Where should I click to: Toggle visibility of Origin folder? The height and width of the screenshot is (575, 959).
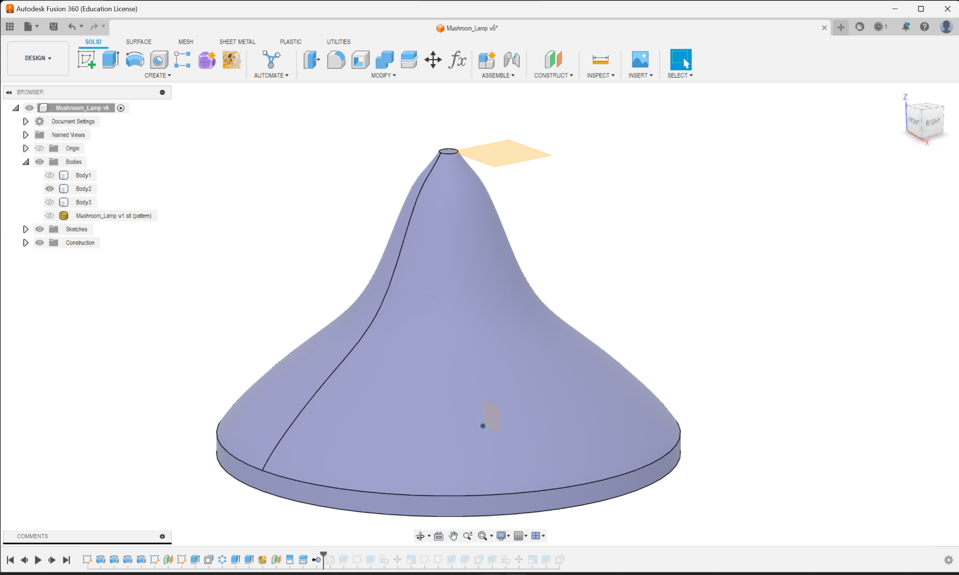coord(40,148)
